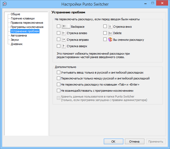Image resolution: width=170 pixels, height=149 pixels.
Task: Click the Дополнительно group heading
Action: pyautogui.click(x=65, y=67)
